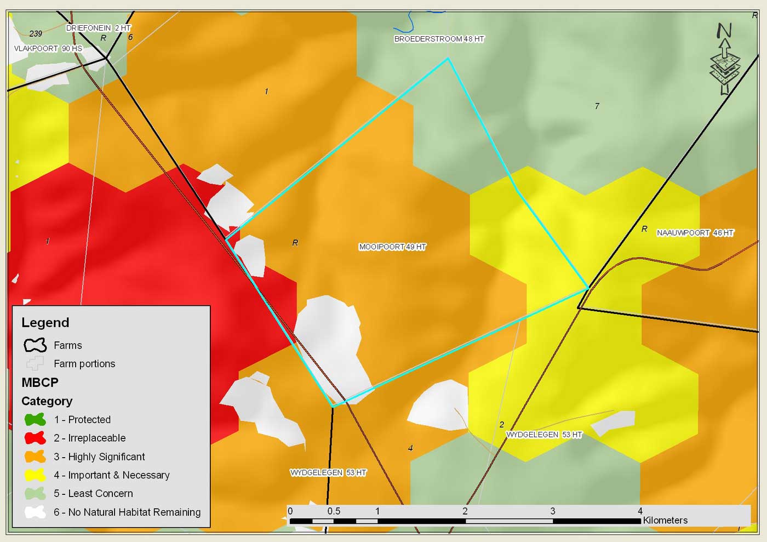Click the VLAKPOORT 90 HS label
767x542 pixels.
pos(48,49)
